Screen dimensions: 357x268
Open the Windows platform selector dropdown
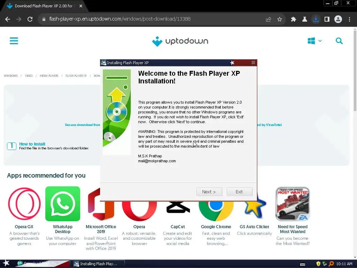point(314,41)
